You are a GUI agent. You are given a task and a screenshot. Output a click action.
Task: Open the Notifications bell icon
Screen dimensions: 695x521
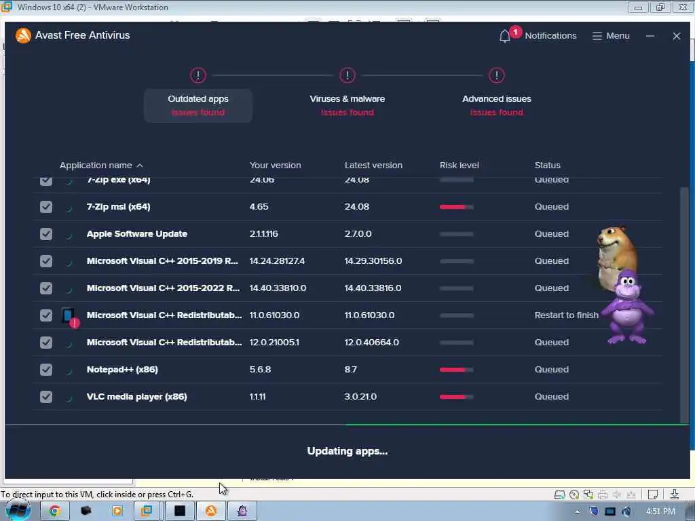[505, 36]
